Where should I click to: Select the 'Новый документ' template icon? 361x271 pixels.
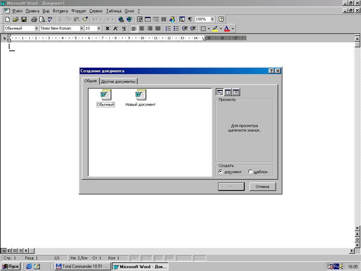coord(140,98)
